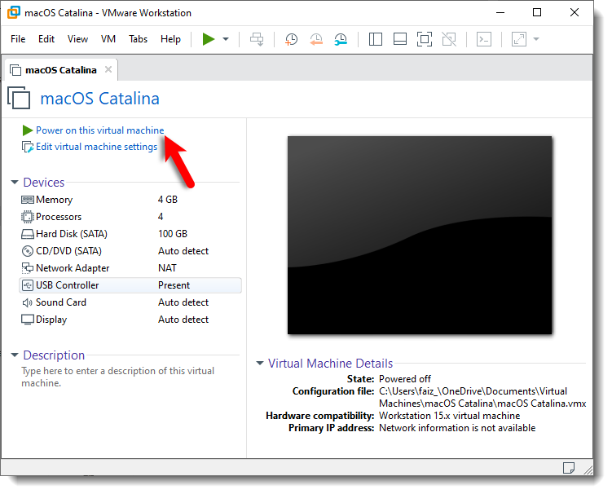
Task: Select the USB Controller device row
Action: pyautogui.click(x=130, y=285)
